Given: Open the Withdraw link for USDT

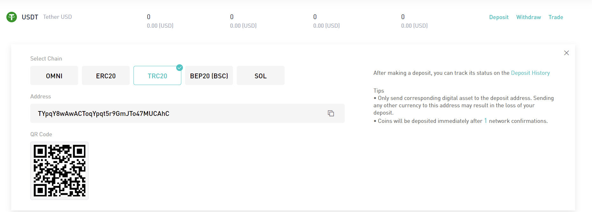Looking at the screenshot, I should (x=529, y=17).
